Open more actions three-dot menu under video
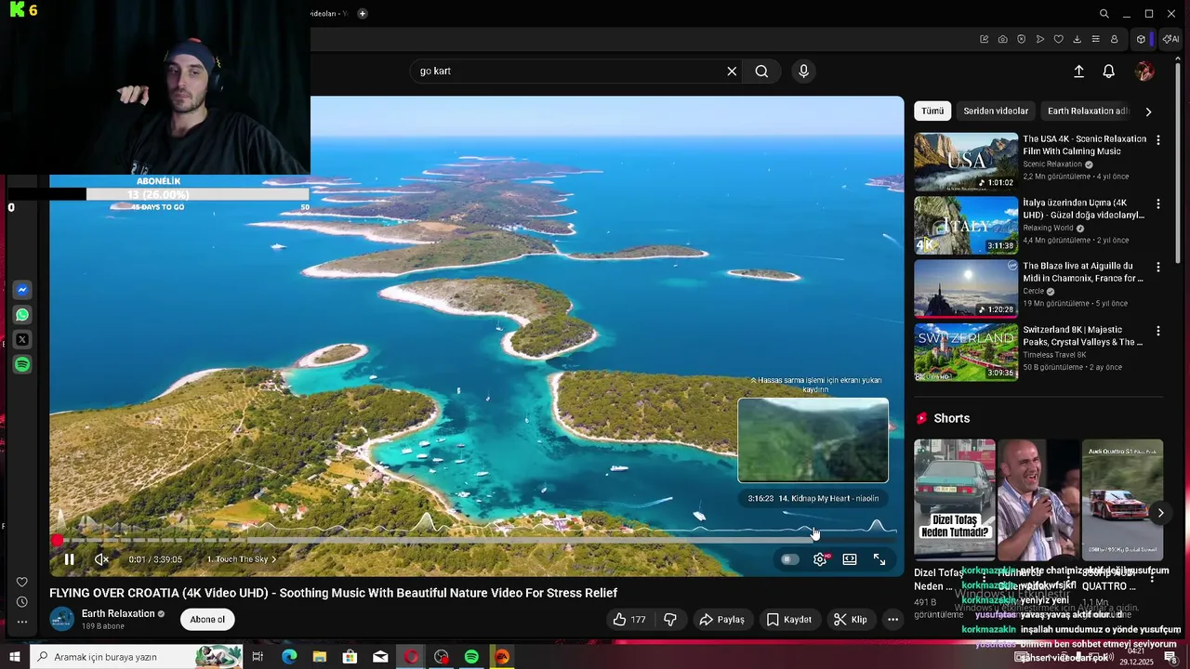 (892, 620)
